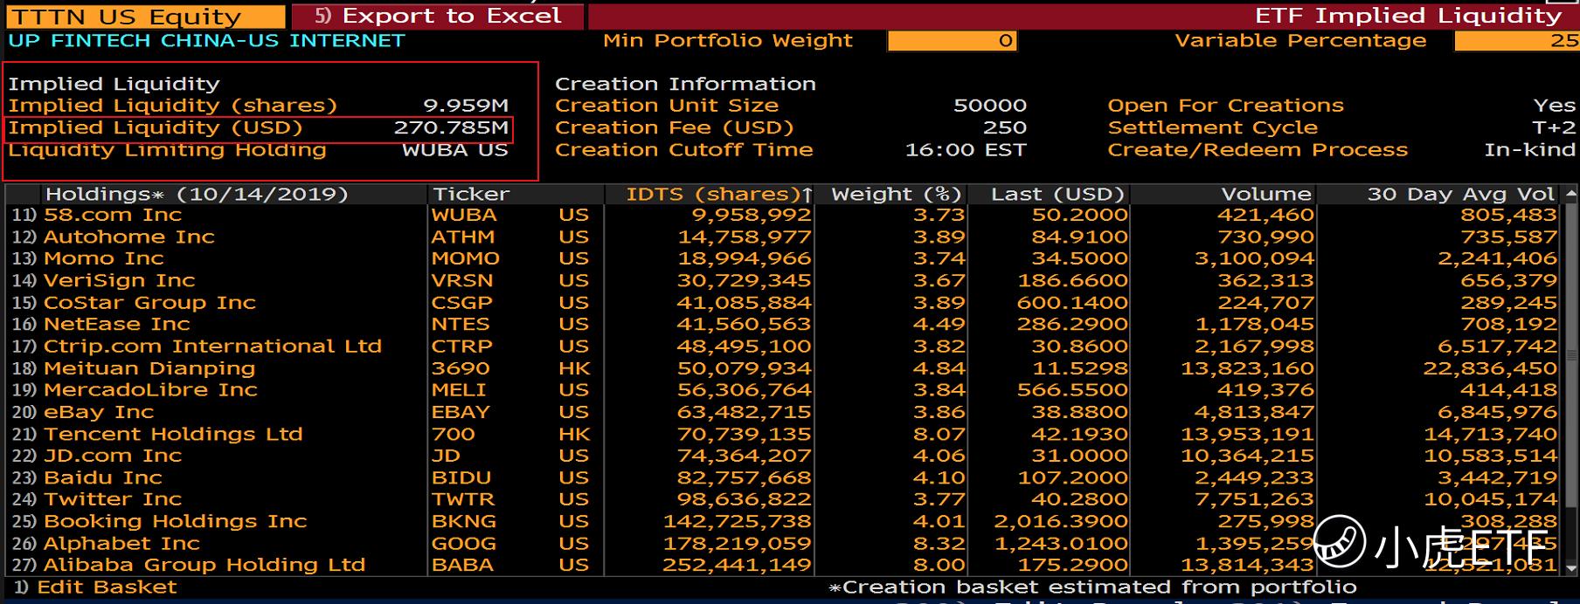Click the TTTN US Equity ticker field
The width and height of the screenshot is (1580, 604).
point(145,17)
